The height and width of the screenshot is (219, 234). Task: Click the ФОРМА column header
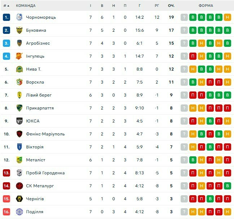206,6
